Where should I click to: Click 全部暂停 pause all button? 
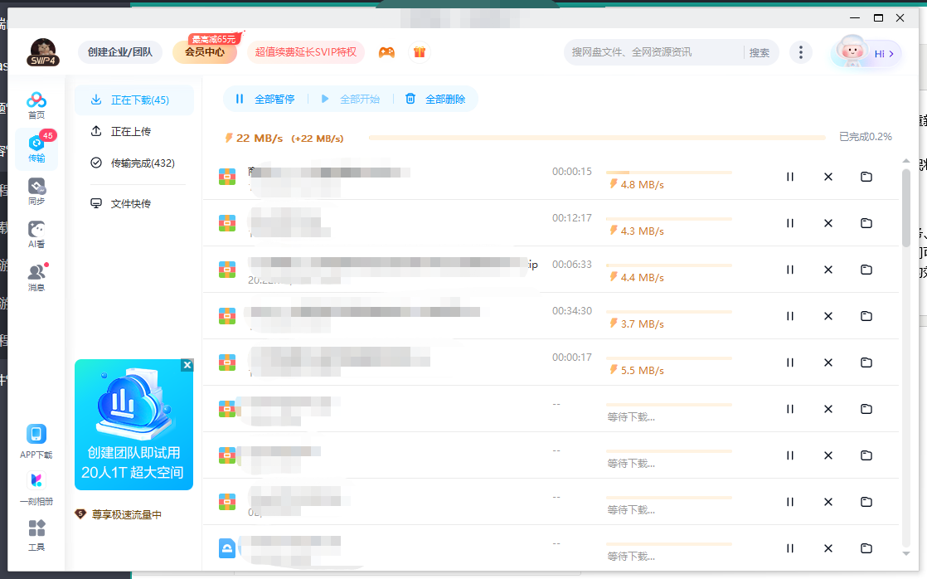click(x=265, y=100)
